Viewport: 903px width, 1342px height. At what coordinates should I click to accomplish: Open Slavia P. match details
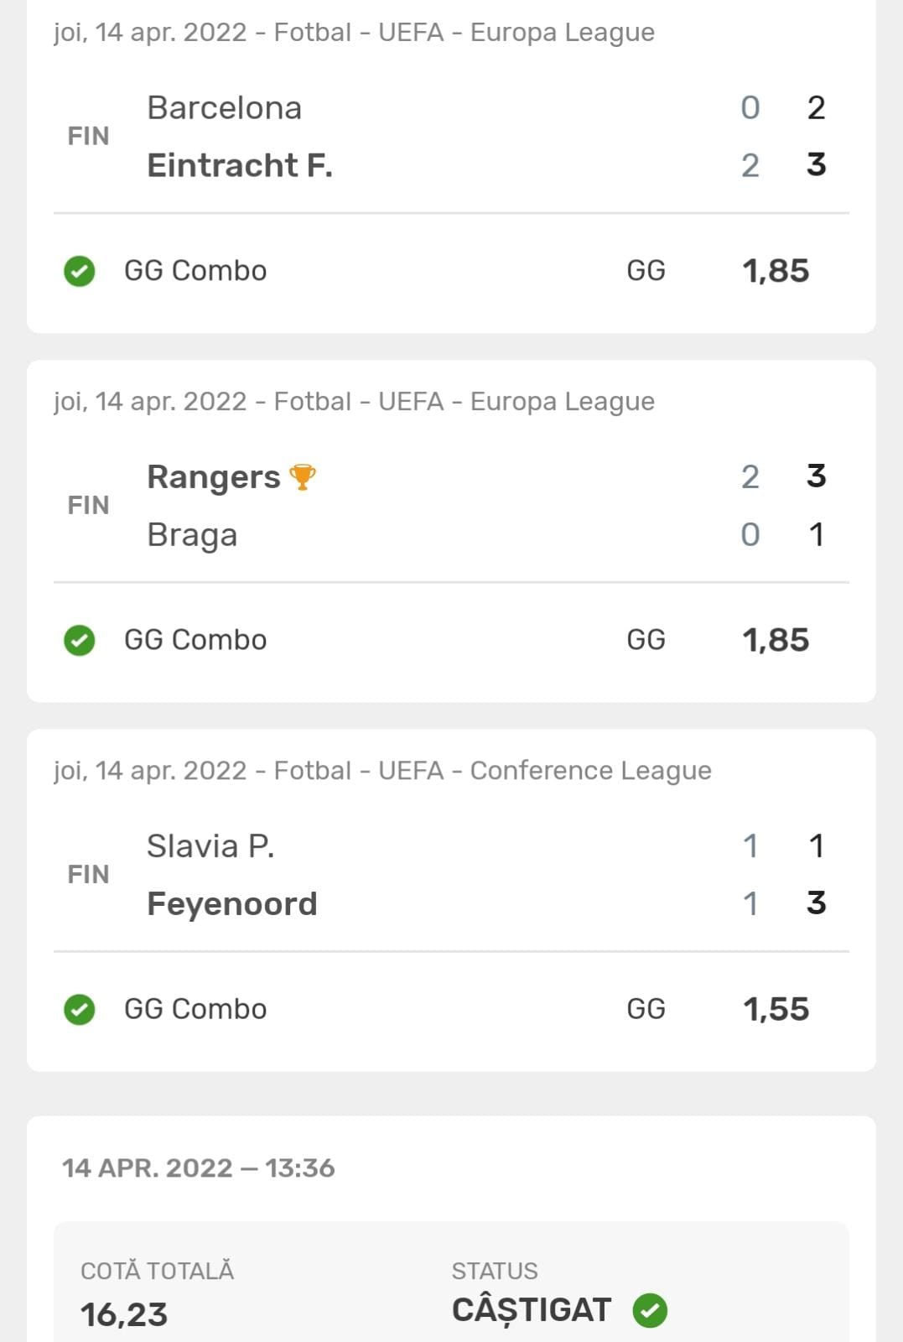point(210,845)
